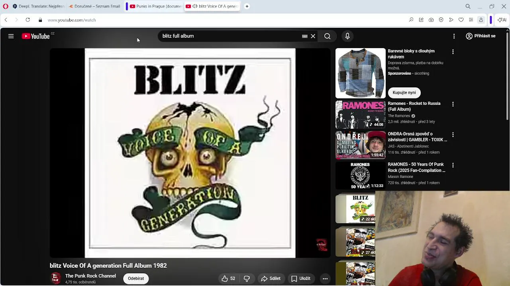Click the Přihlásit se sign-in button
Screen dimensions: 510x286
tap(481, 36)
